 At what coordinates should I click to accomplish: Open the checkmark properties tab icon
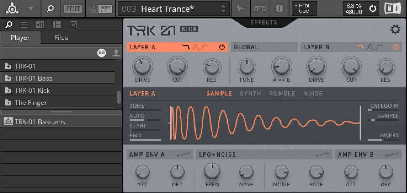[x=73, y=25]
